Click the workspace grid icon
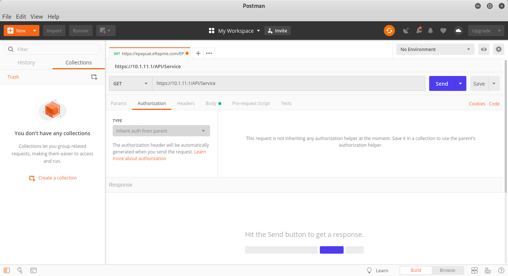Viewport: 508px width, 276px height. coord(212,31)
